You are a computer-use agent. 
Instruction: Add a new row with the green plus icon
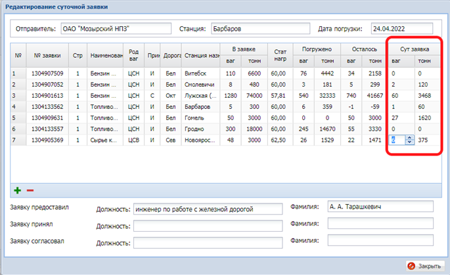[x=18, y=190]
